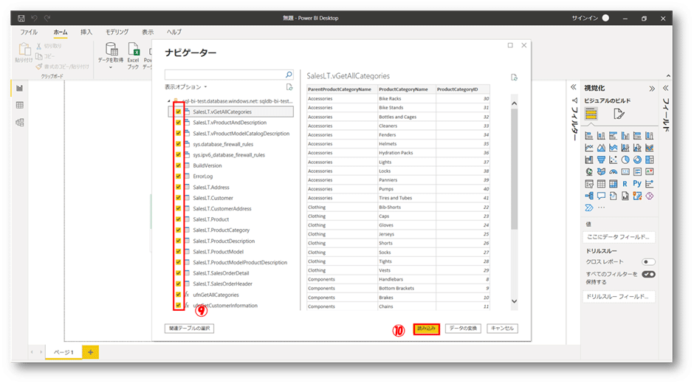This screenshot has height=384, width=694.
Task: Open the Format visual paintbrush icon
Action: (x=619, y=114)
